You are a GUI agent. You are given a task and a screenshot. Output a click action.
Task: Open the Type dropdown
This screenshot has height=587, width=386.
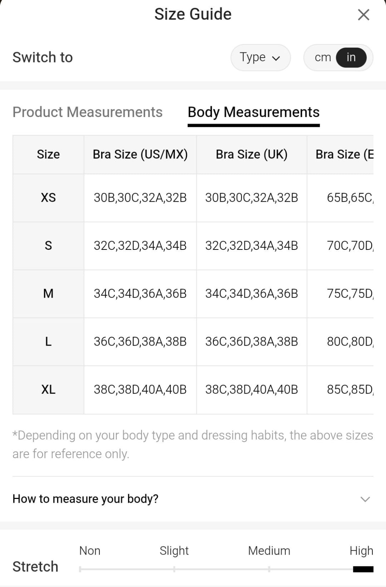[260, 58]
